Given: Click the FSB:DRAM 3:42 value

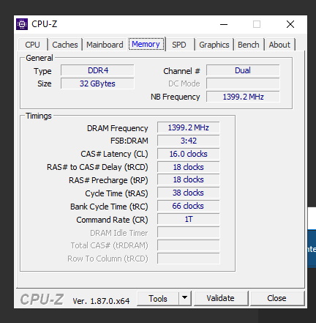Looking at the screenshot, I should [189, 141].
